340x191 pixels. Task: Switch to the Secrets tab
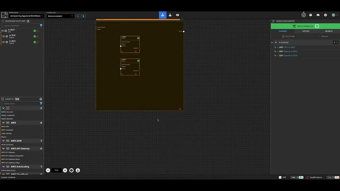[x=329, y=31]
